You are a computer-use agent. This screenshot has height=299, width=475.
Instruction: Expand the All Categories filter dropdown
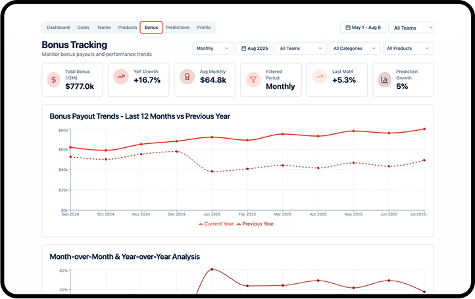[x=355, y=48]
